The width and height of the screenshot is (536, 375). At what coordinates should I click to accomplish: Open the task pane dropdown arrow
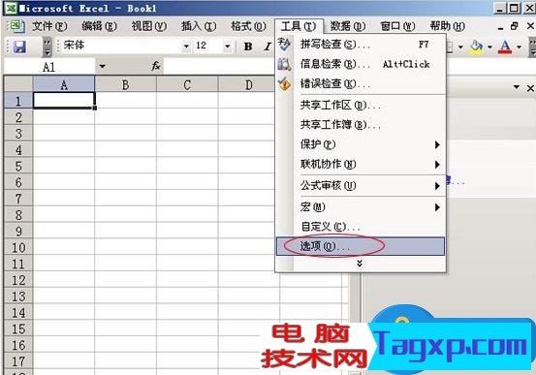[517, 87]
